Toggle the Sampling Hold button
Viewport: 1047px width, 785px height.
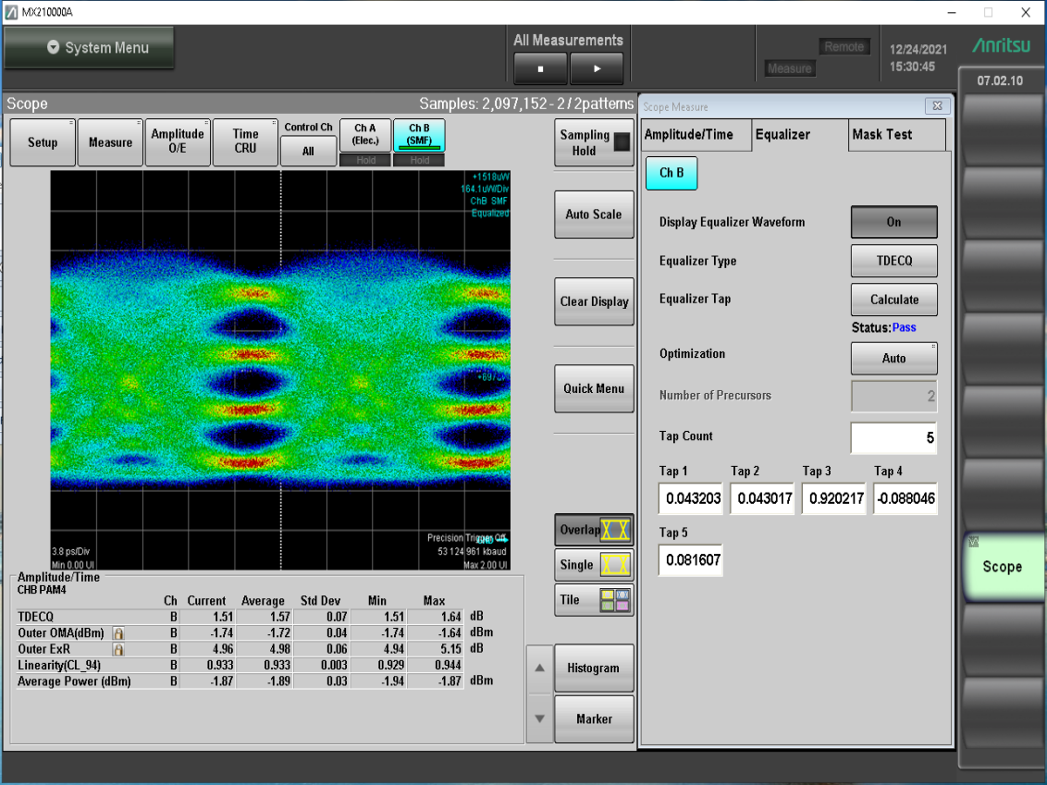click(x=594, y=142)
